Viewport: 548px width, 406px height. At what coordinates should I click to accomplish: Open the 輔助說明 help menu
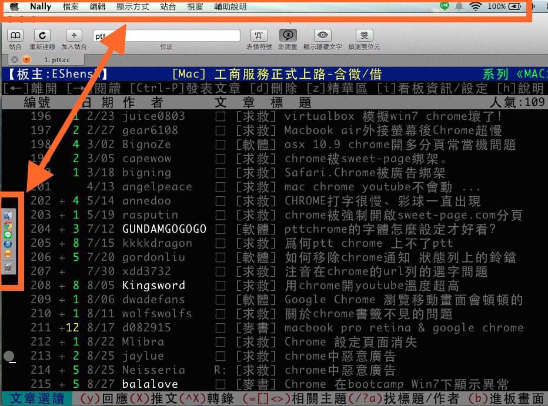coord(230,6)
